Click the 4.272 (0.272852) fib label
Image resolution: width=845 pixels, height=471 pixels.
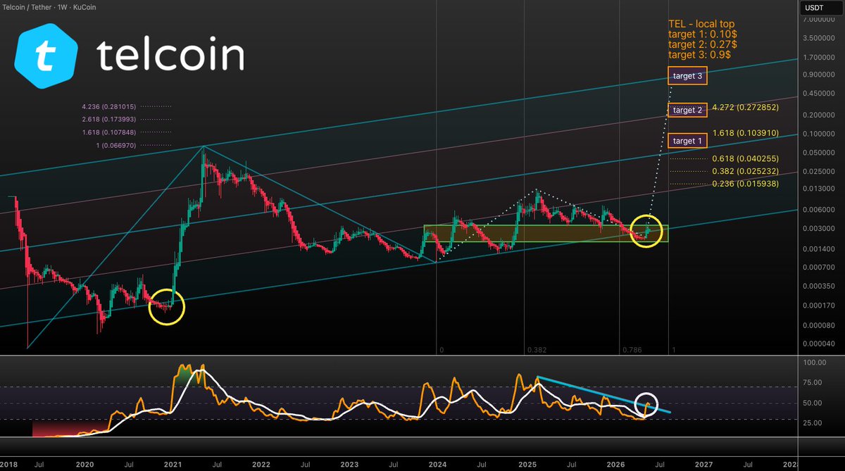(x=744, y=108)
